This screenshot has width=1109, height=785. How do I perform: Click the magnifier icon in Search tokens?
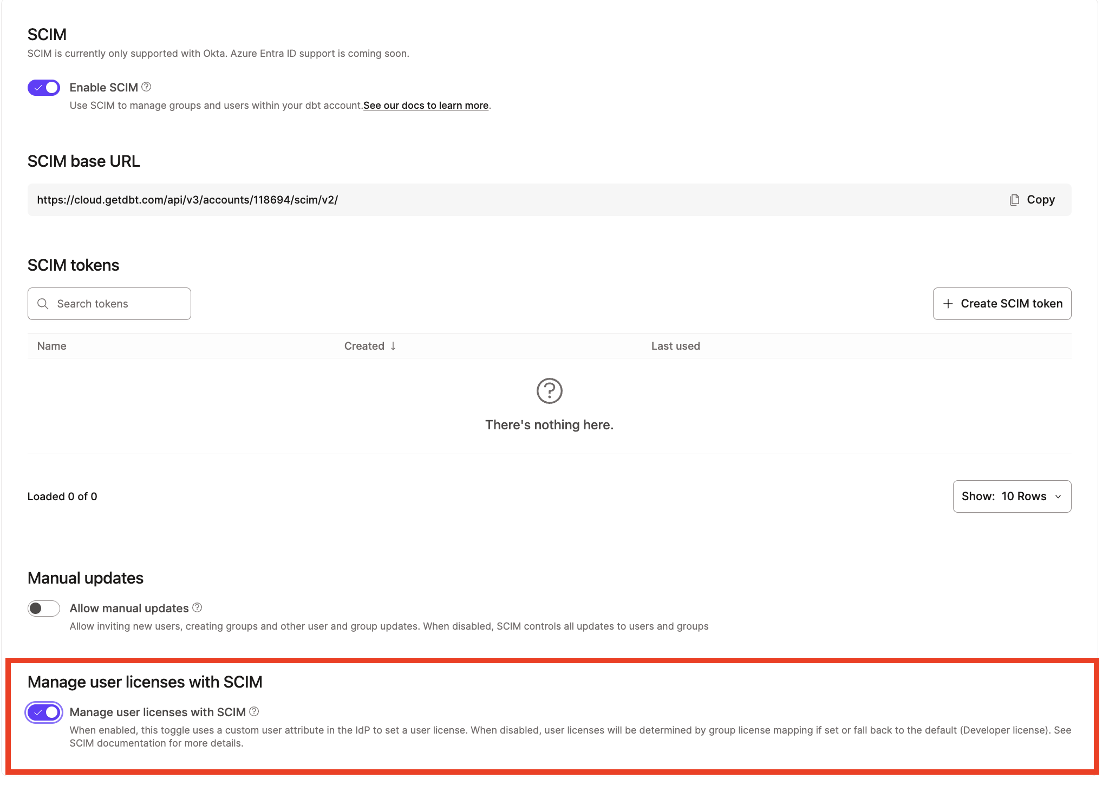click(43, 304)
